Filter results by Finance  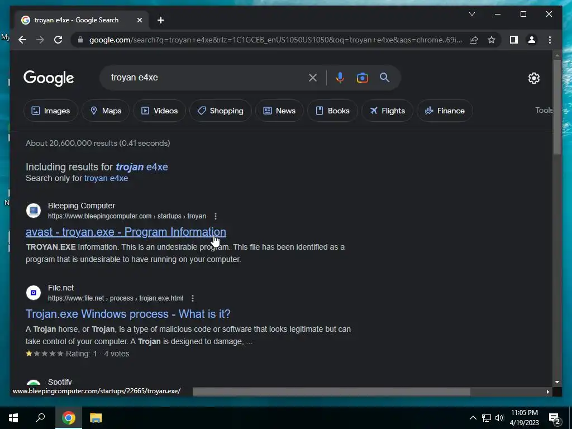point(445,111)
